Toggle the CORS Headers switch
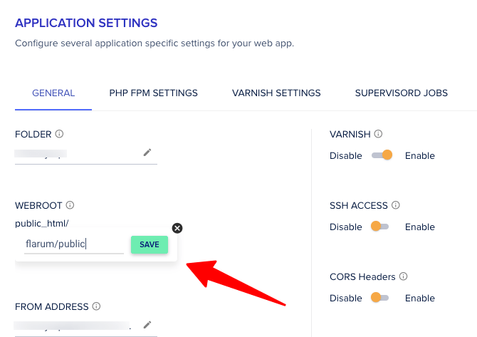Viewport: 477px width, 337px height. 380,298
